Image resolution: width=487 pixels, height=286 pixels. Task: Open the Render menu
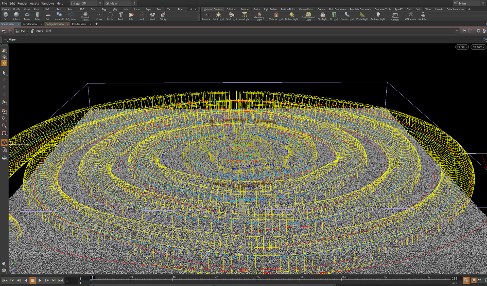pos(22,3)
